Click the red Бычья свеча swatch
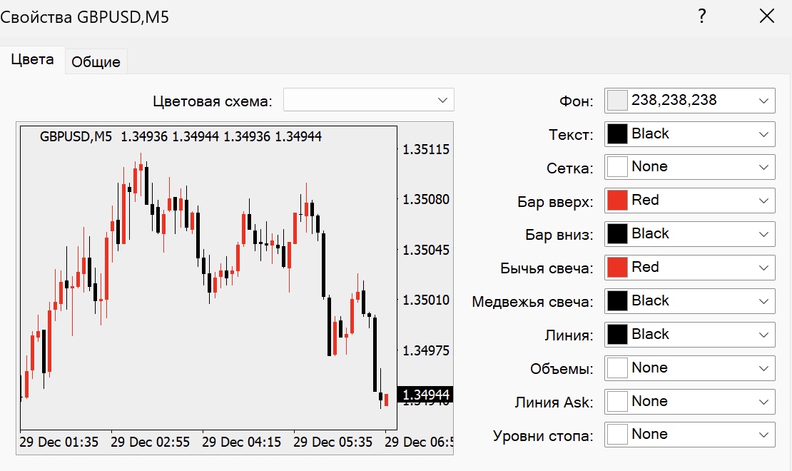 (617, 268)
